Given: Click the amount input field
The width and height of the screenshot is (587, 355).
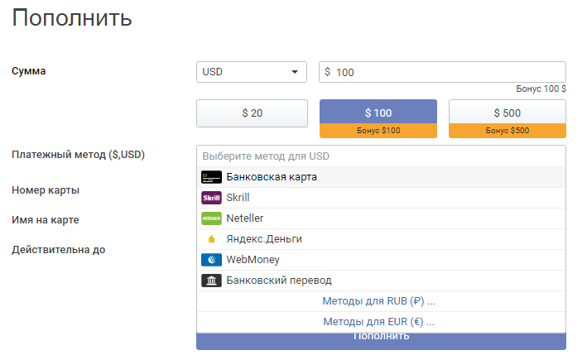Looking at the screenshot, I should (x=447, y=72).
